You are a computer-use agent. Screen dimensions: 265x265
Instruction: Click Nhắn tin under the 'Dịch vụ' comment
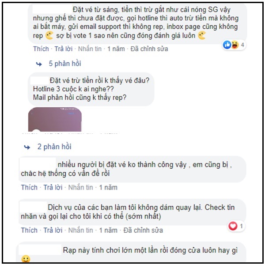81,230
